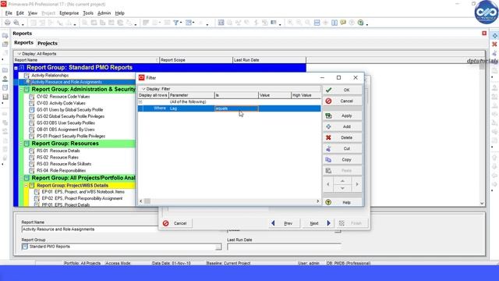Screen dimensions: 499x281
Task: Click the resources person icon in left sidebar
Action: click(5, 79)
